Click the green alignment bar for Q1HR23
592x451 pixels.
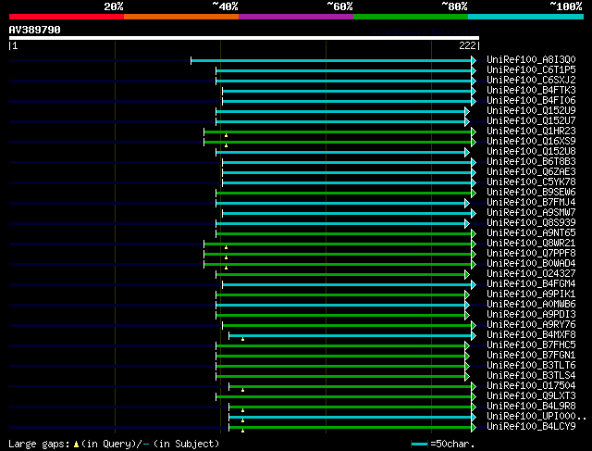tap(338, 132)
